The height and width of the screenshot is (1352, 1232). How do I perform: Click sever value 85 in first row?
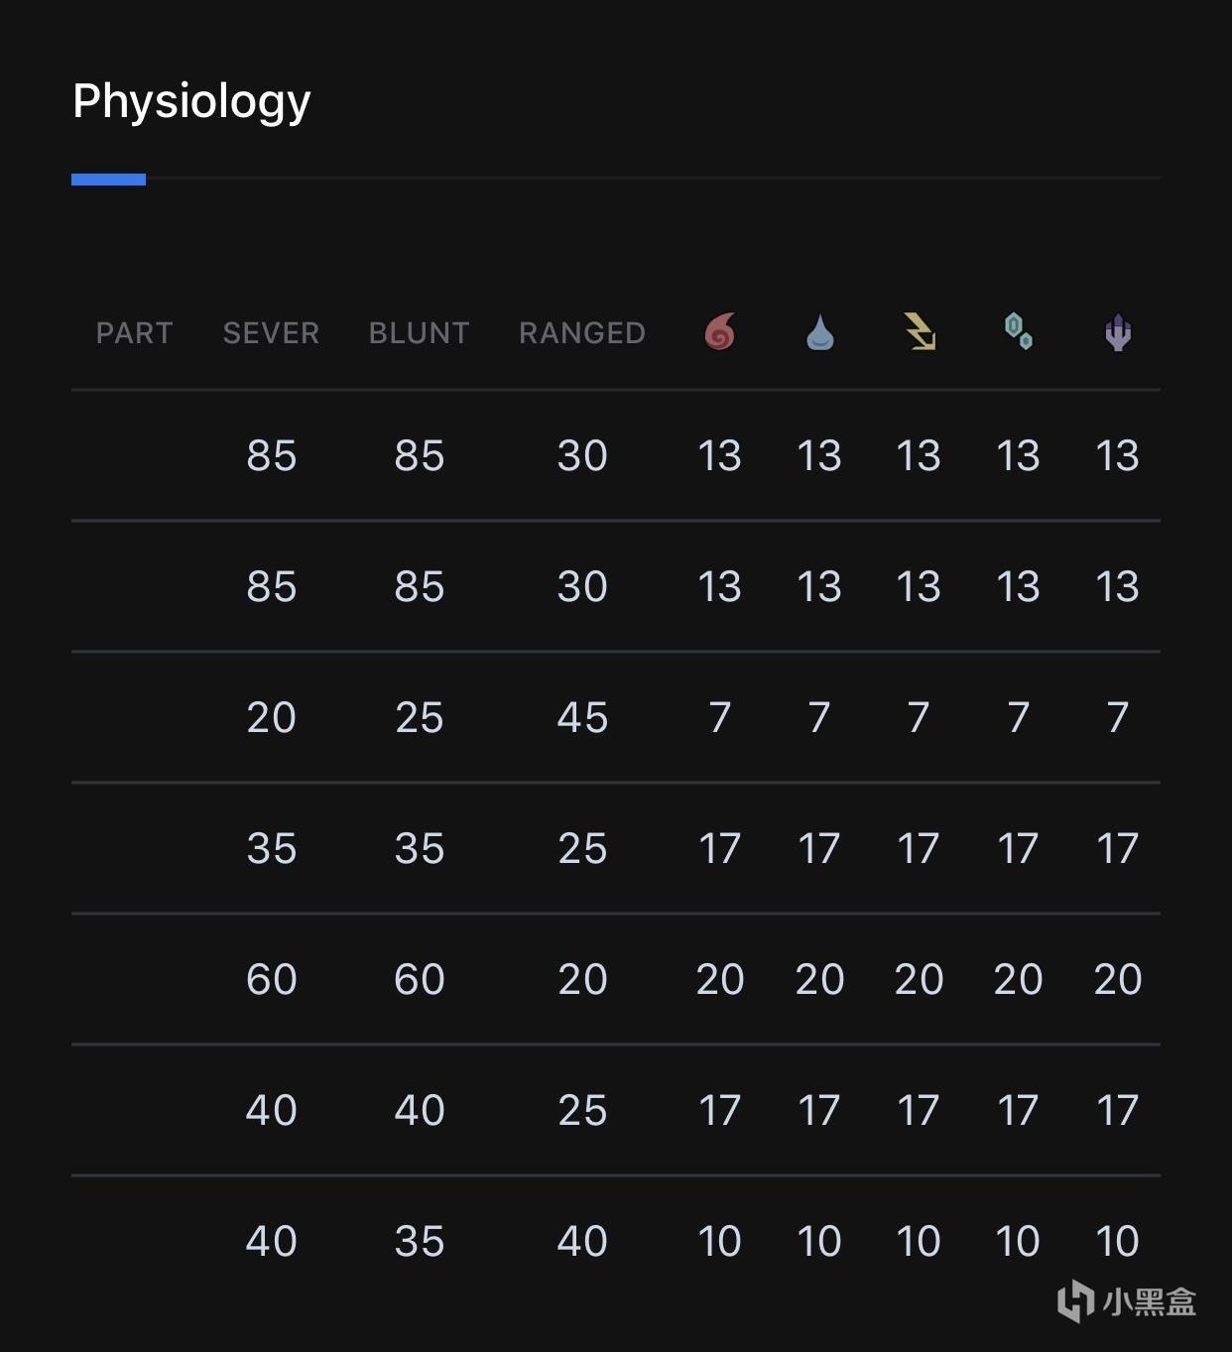pyautogui.click(x=271, y=456)
